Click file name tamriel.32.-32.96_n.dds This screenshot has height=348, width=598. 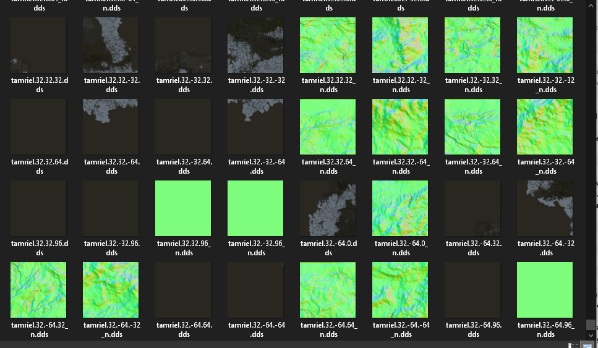click(256, 248)
